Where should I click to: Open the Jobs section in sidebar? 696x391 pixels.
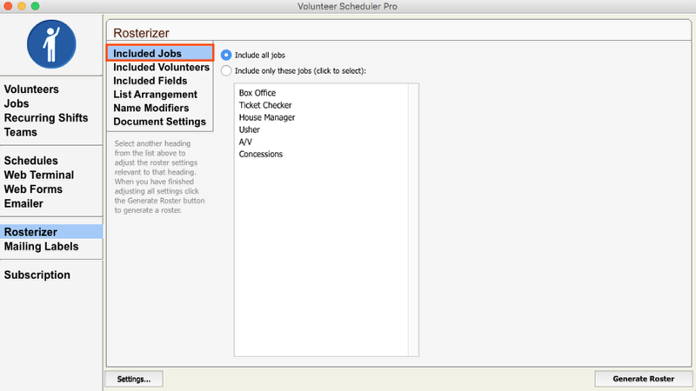tap(17, 103)
